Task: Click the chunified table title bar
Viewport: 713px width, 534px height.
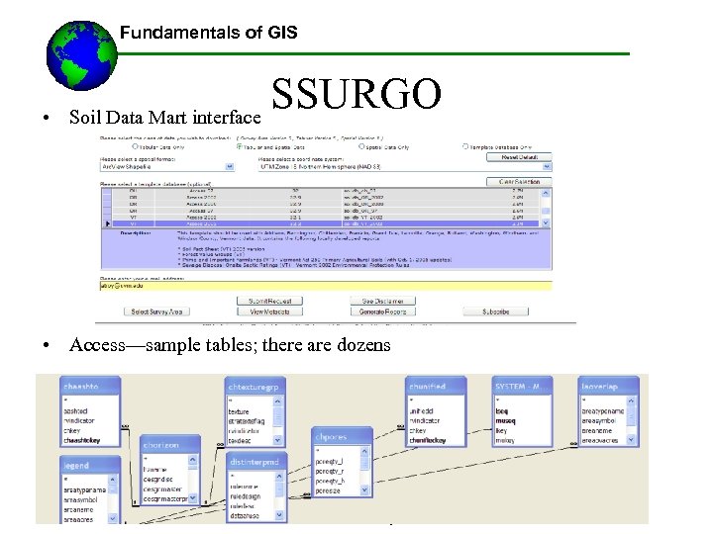Action: tap(436, 387)
